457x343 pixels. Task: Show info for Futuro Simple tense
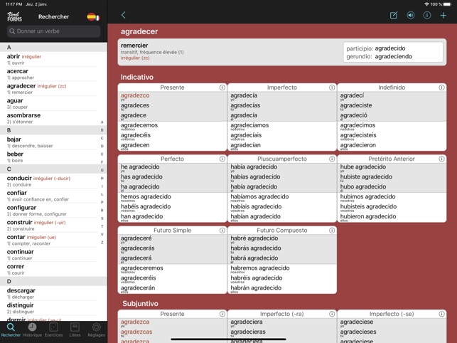click(x=222, y=231)
